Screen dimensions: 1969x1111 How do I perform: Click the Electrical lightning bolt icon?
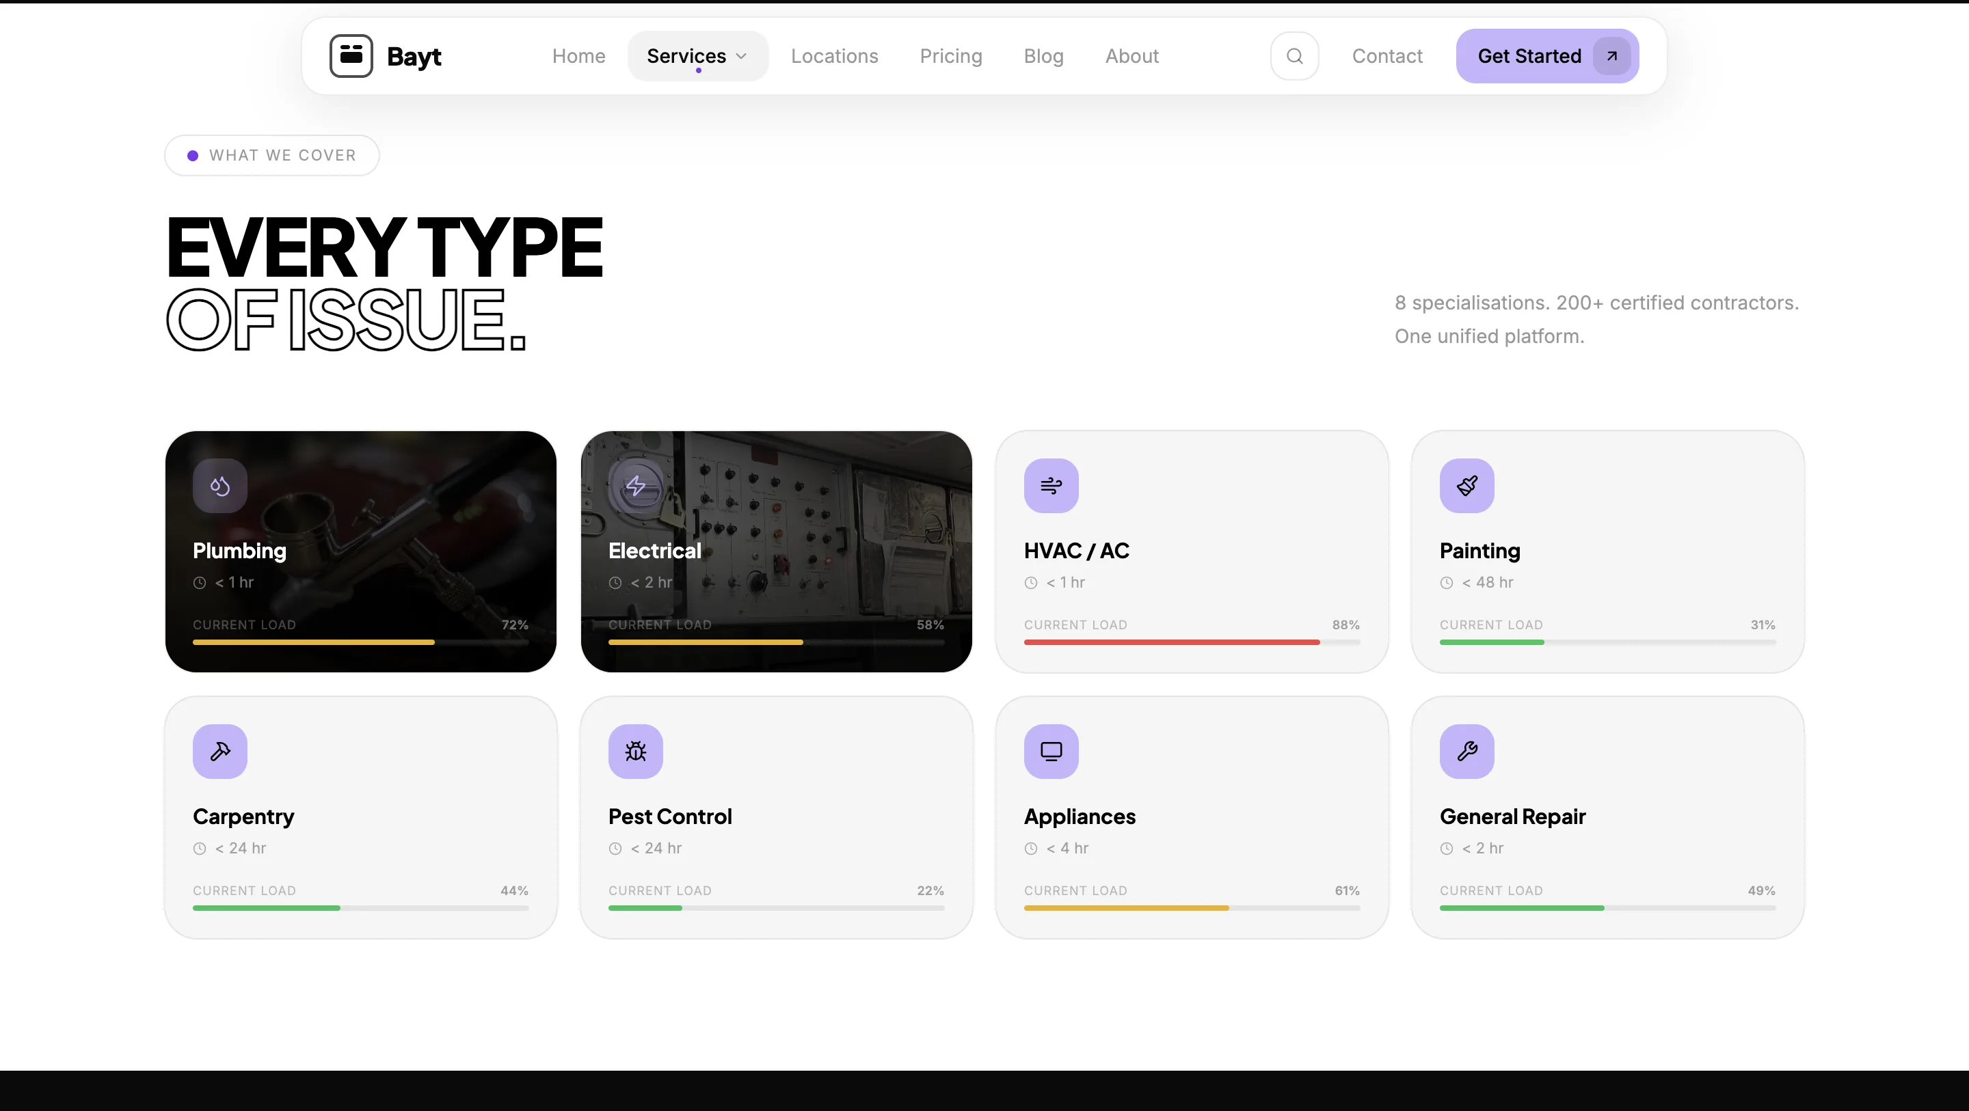point(636,485)
